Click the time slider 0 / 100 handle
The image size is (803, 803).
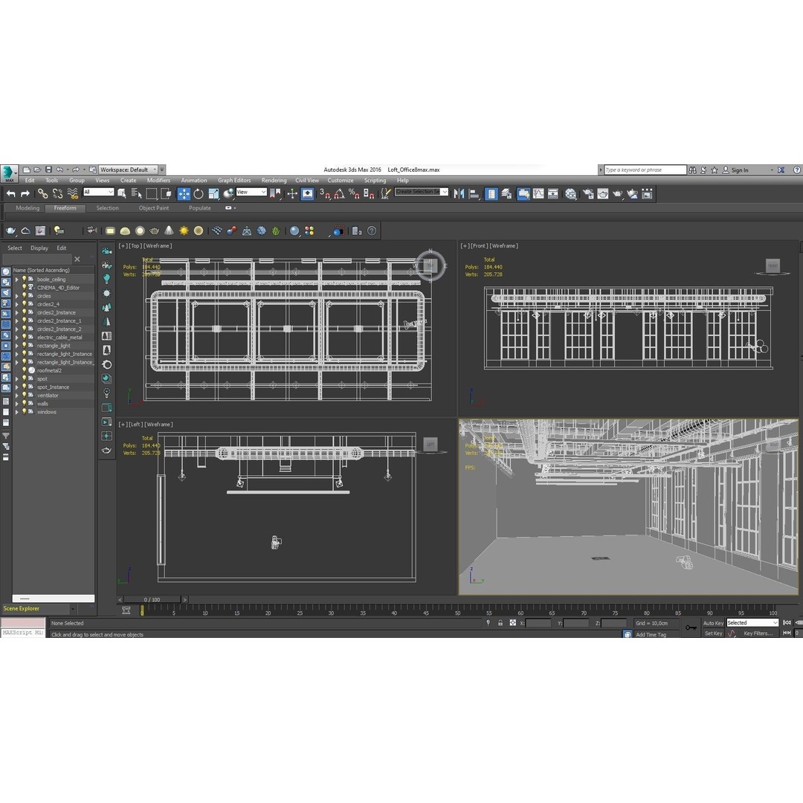tap(152, 600)
